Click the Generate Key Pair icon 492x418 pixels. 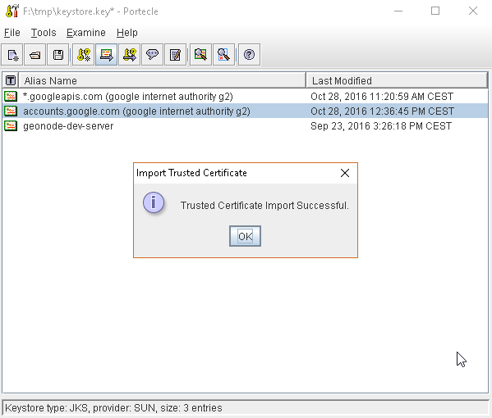pos(84,55)
